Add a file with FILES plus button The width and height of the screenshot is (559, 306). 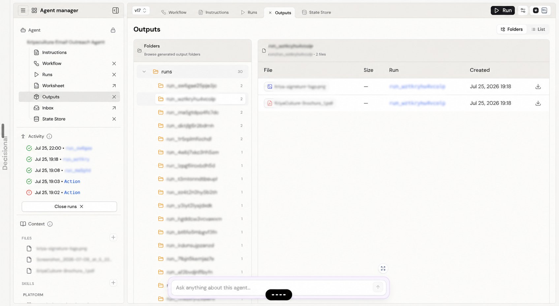click(113, 237)
